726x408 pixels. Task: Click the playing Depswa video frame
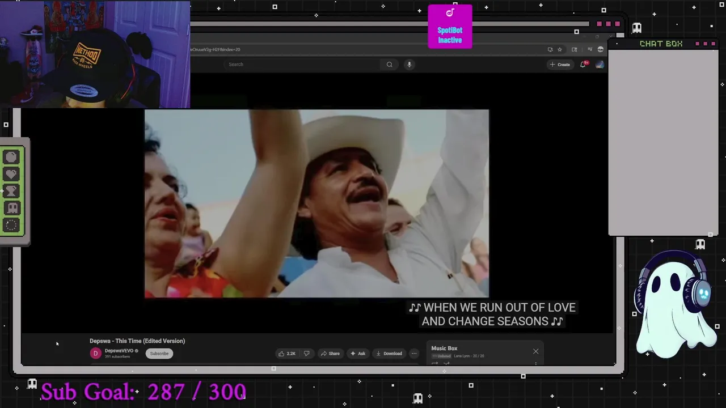(x=316, y=203)
